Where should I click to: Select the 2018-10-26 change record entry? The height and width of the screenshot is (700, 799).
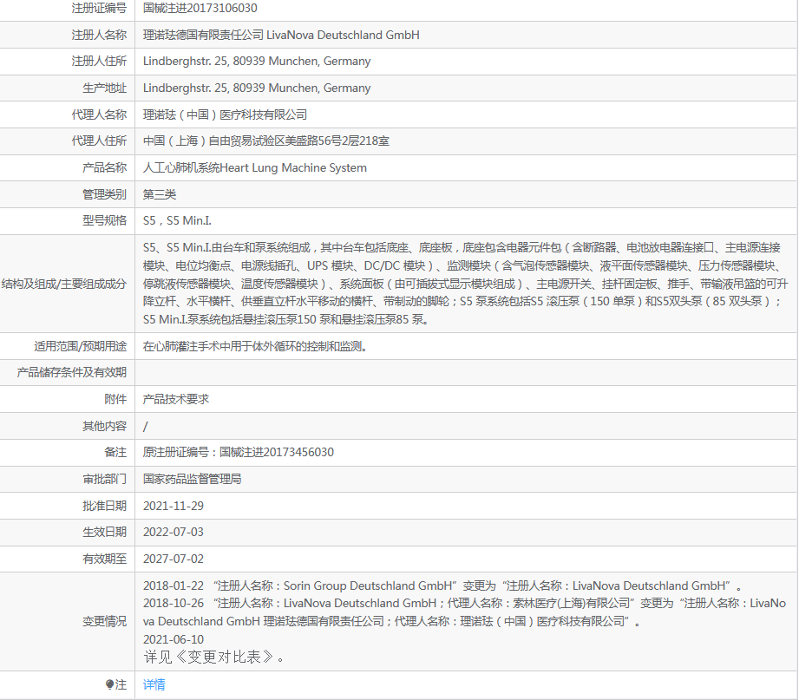tap(465, 612)
